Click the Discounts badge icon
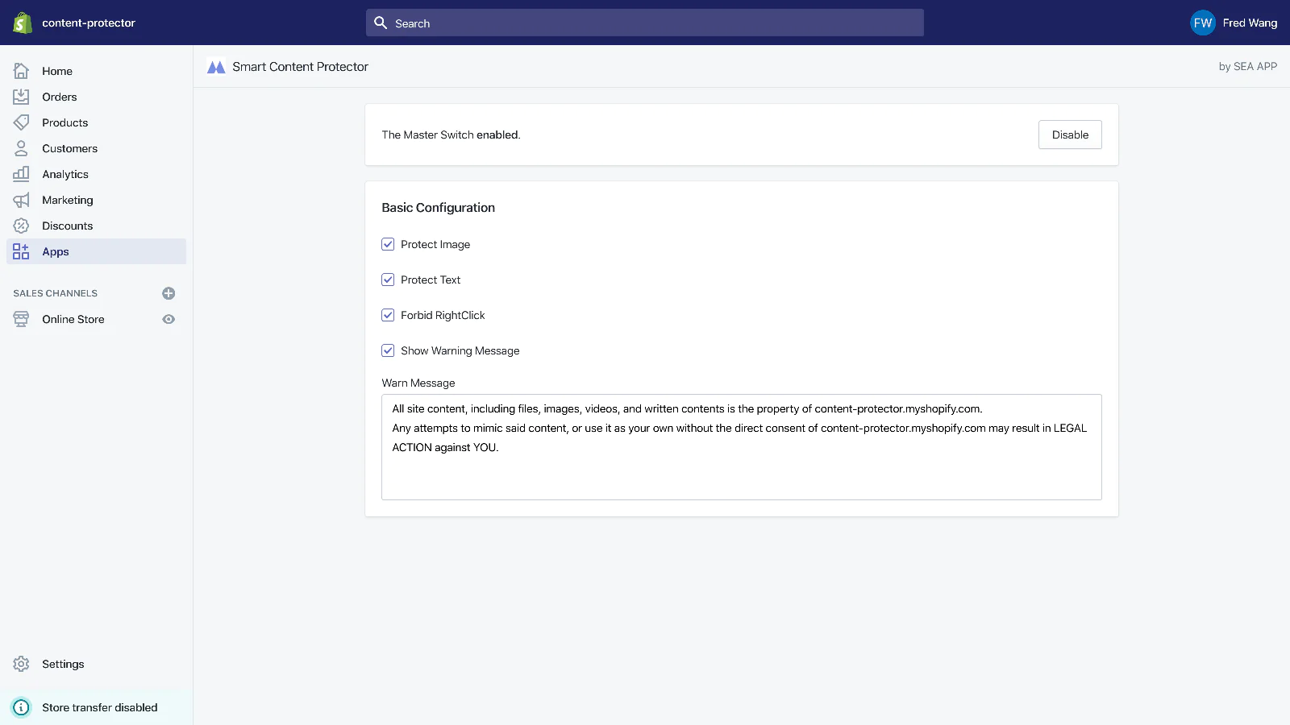The image size is (1290, 725). [22, 226]
